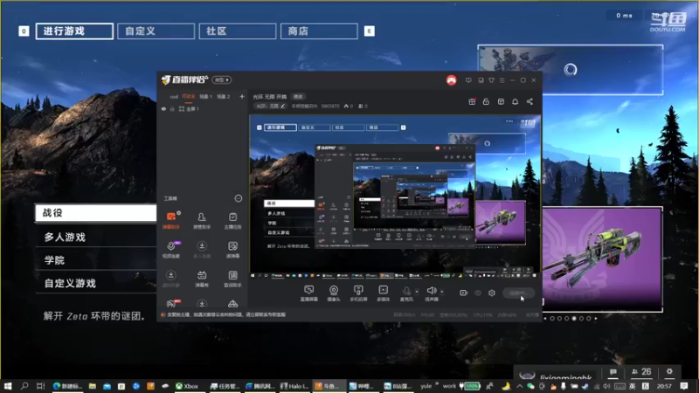Viewport: 699px width, 393px height.
Task: Mute the 扬声器 speaker
Action: (x=431, y=293)
